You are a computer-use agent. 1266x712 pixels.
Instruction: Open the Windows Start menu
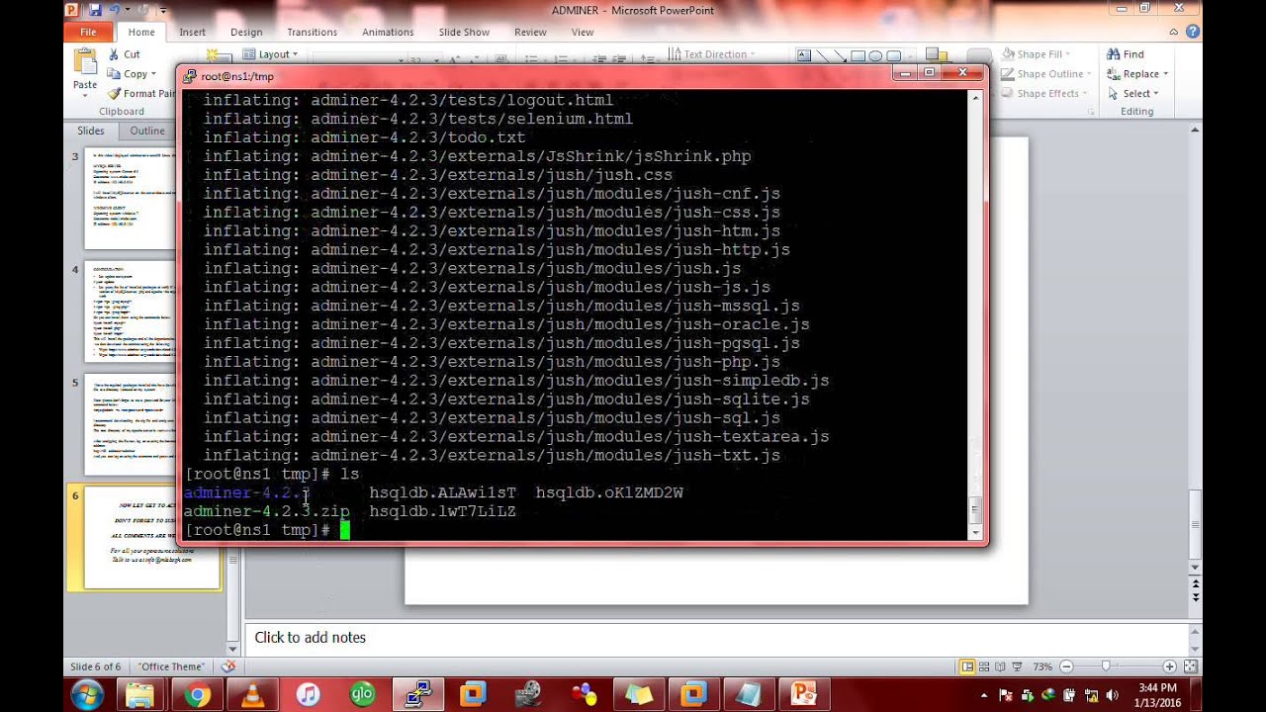click(x=86, y=694)
